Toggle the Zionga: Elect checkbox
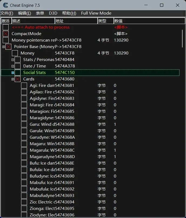This screenshot has width=186, height=218. tap(24, 209)
